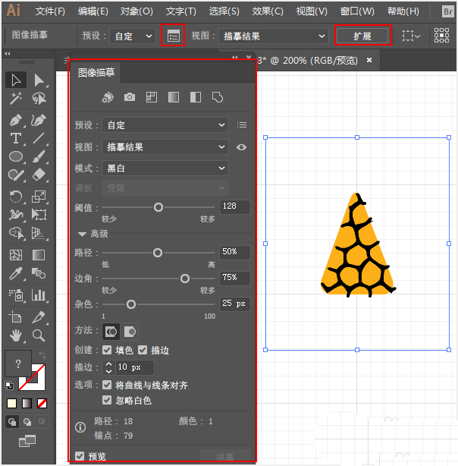Choose the Zoom magnifier tool

pyautogui.click(x=39, y=335)
